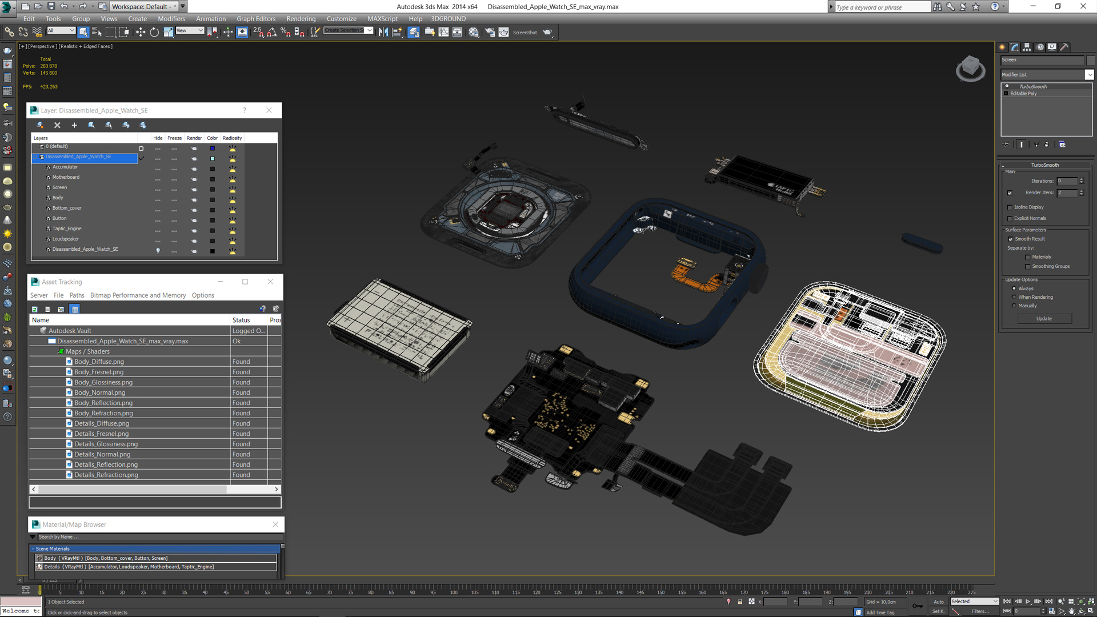Open the Workspace Default dropdown
Image resolution: width=1097 pixels, height=617 pixels.
coord(144,6)
